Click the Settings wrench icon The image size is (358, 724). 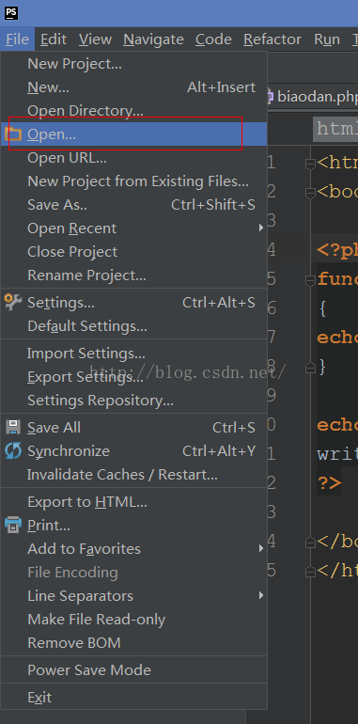13,302
